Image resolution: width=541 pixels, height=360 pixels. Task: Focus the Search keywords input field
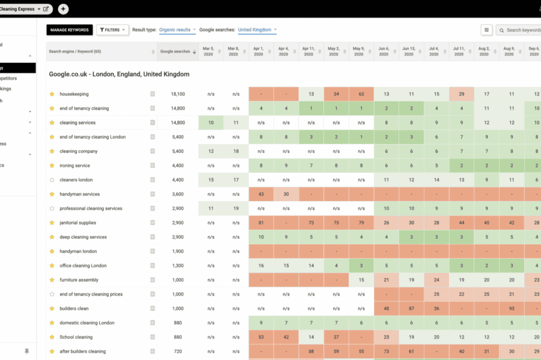point(522,30)
